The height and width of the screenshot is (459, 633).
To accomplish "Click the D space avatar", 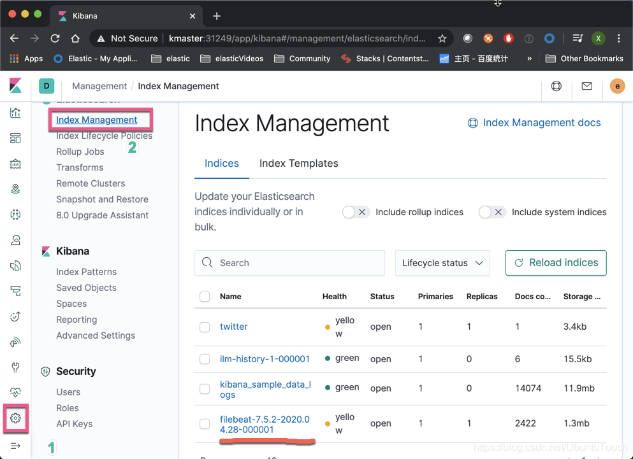I will (47, 86).
